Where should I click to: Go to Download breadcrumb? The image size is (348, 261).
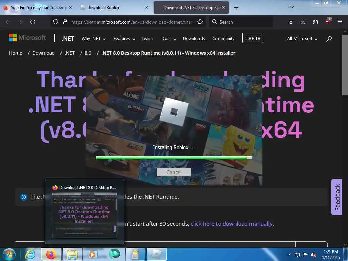pos(43,53)
